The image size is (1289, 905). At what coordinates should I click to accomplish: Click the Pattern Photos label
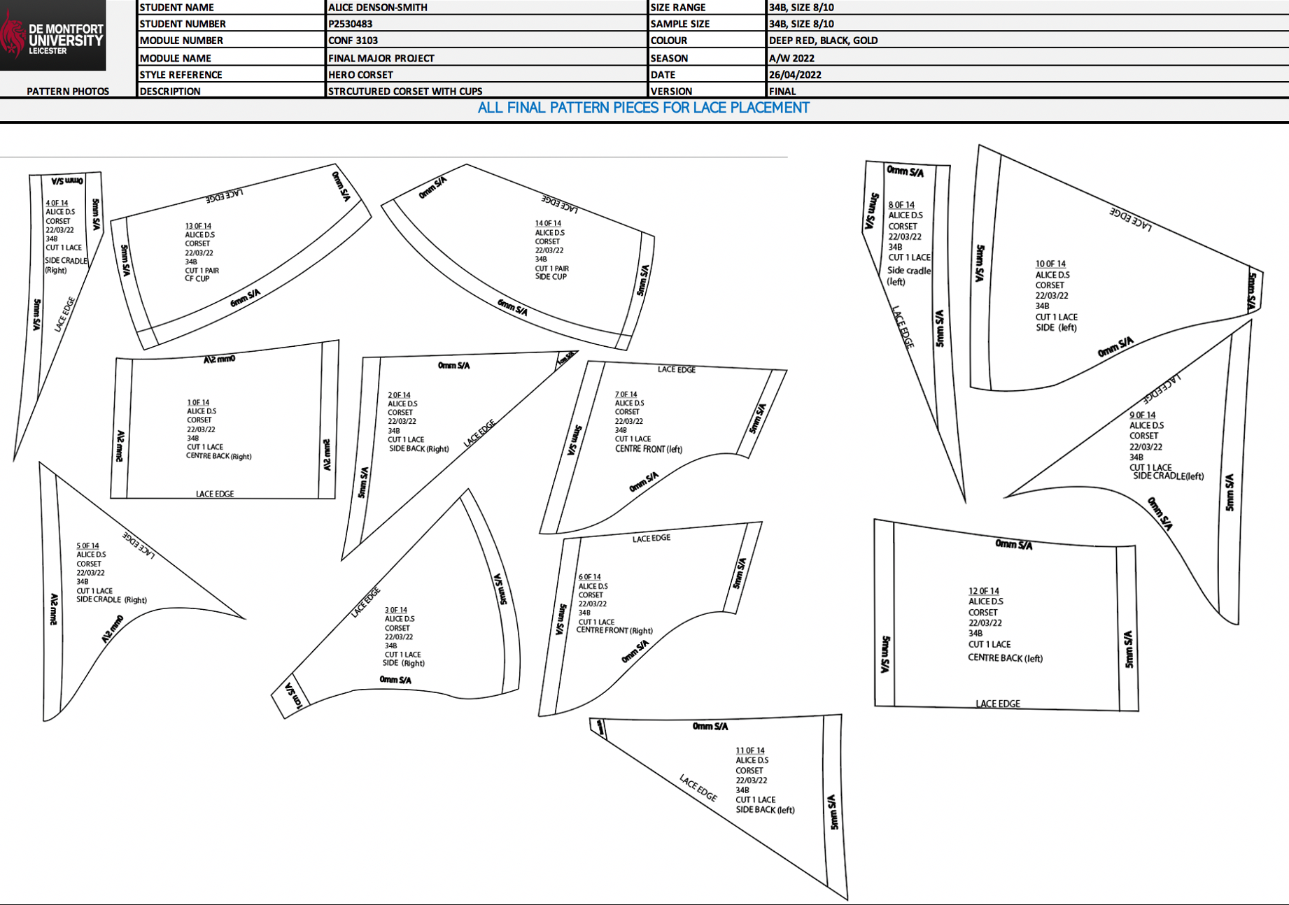68,91
